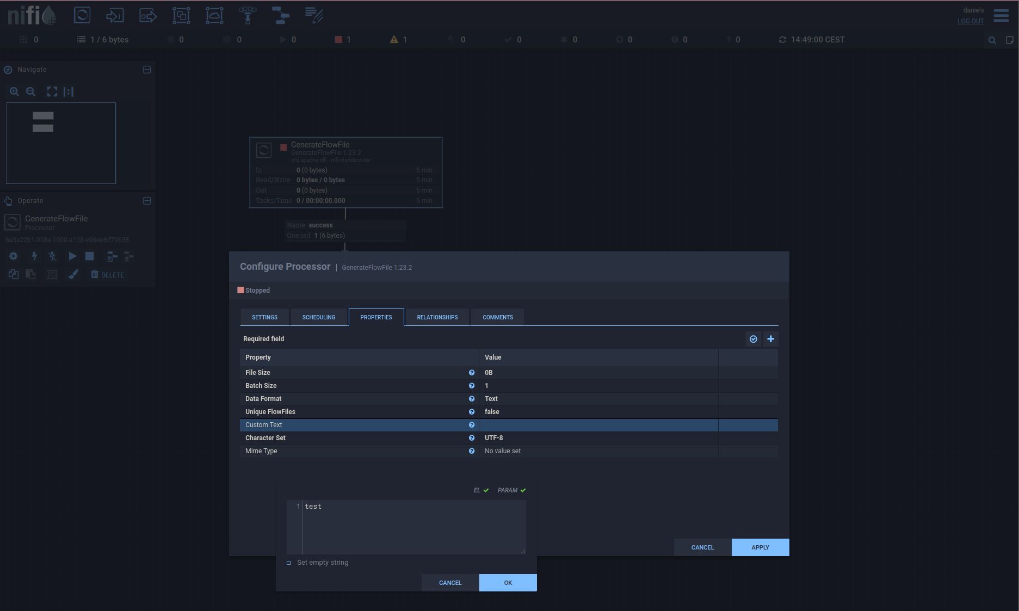Open the search icon in status bar
This screenshot has width=1019, height=611.
(992, 40)
